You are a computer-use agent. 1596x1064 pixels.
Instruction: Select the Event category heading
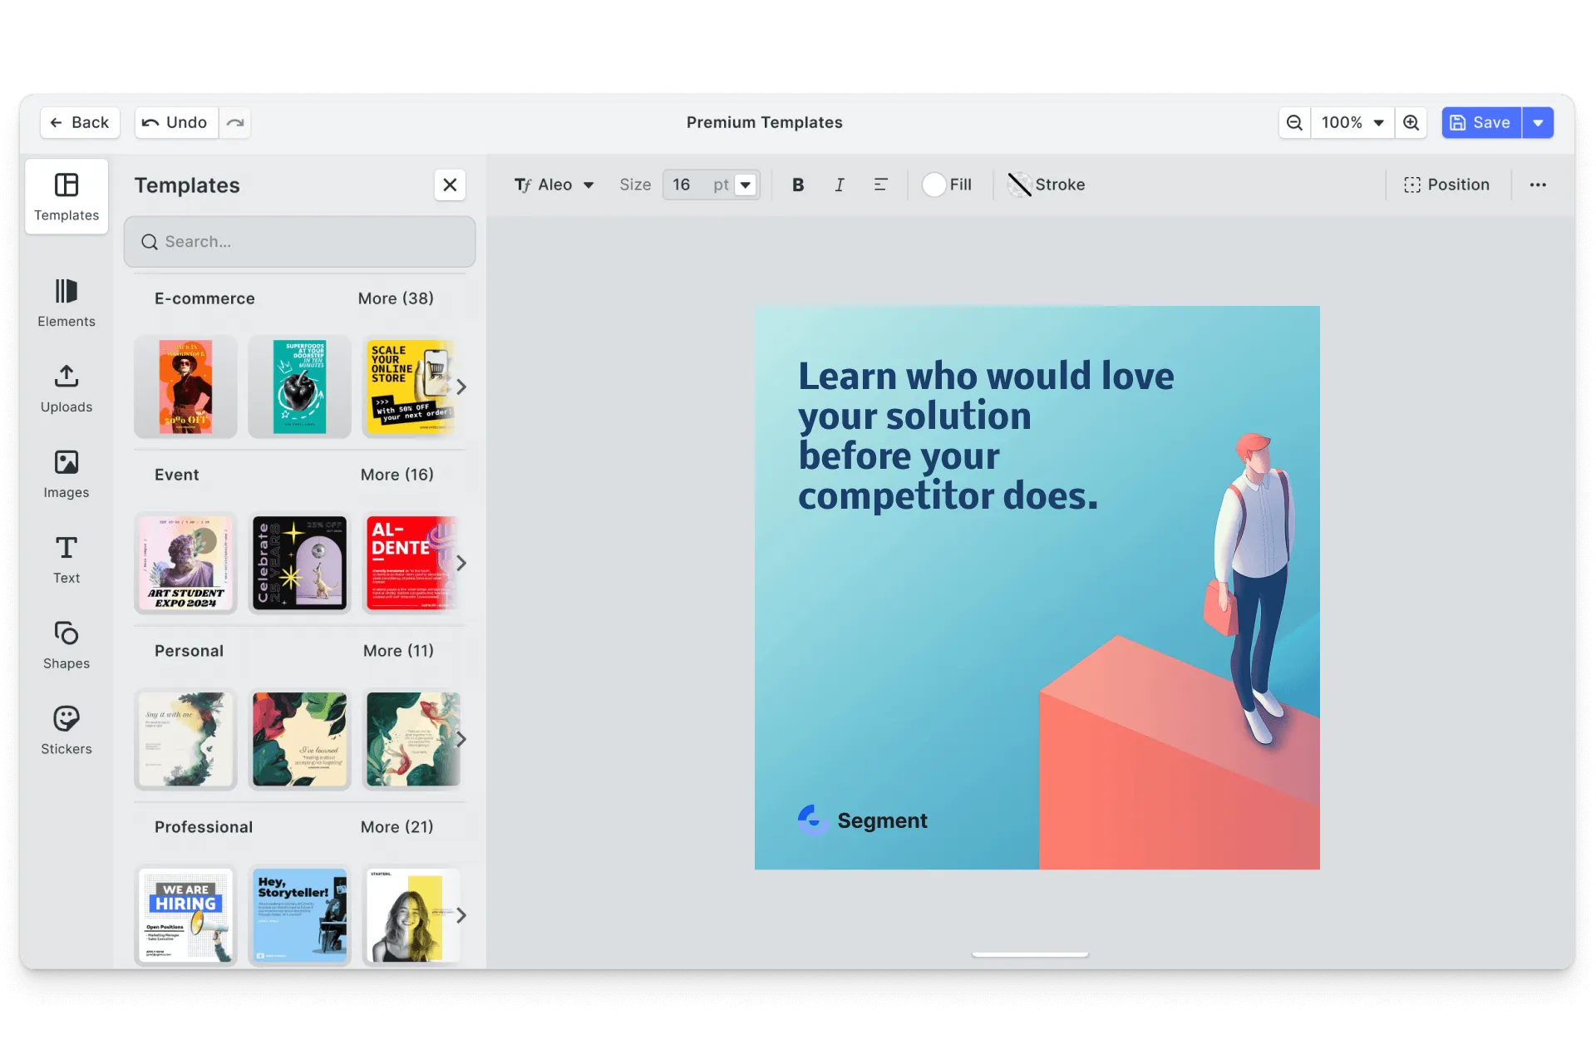tap(176, 475)
